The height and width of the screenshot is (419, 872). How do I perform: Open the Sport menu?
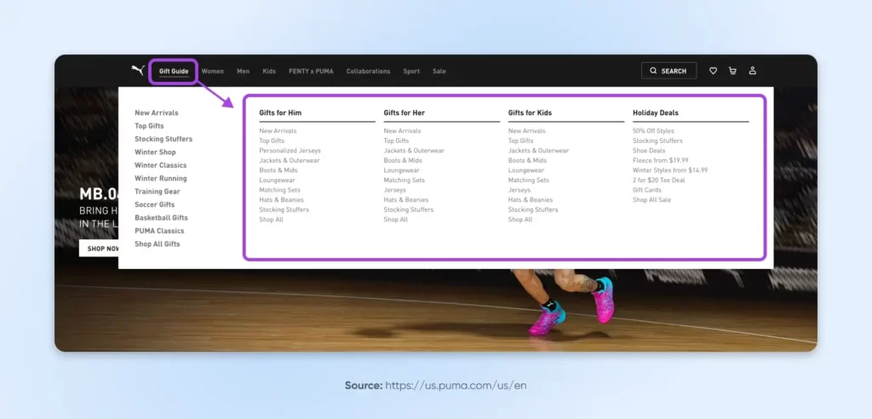(x=411, y=72)
